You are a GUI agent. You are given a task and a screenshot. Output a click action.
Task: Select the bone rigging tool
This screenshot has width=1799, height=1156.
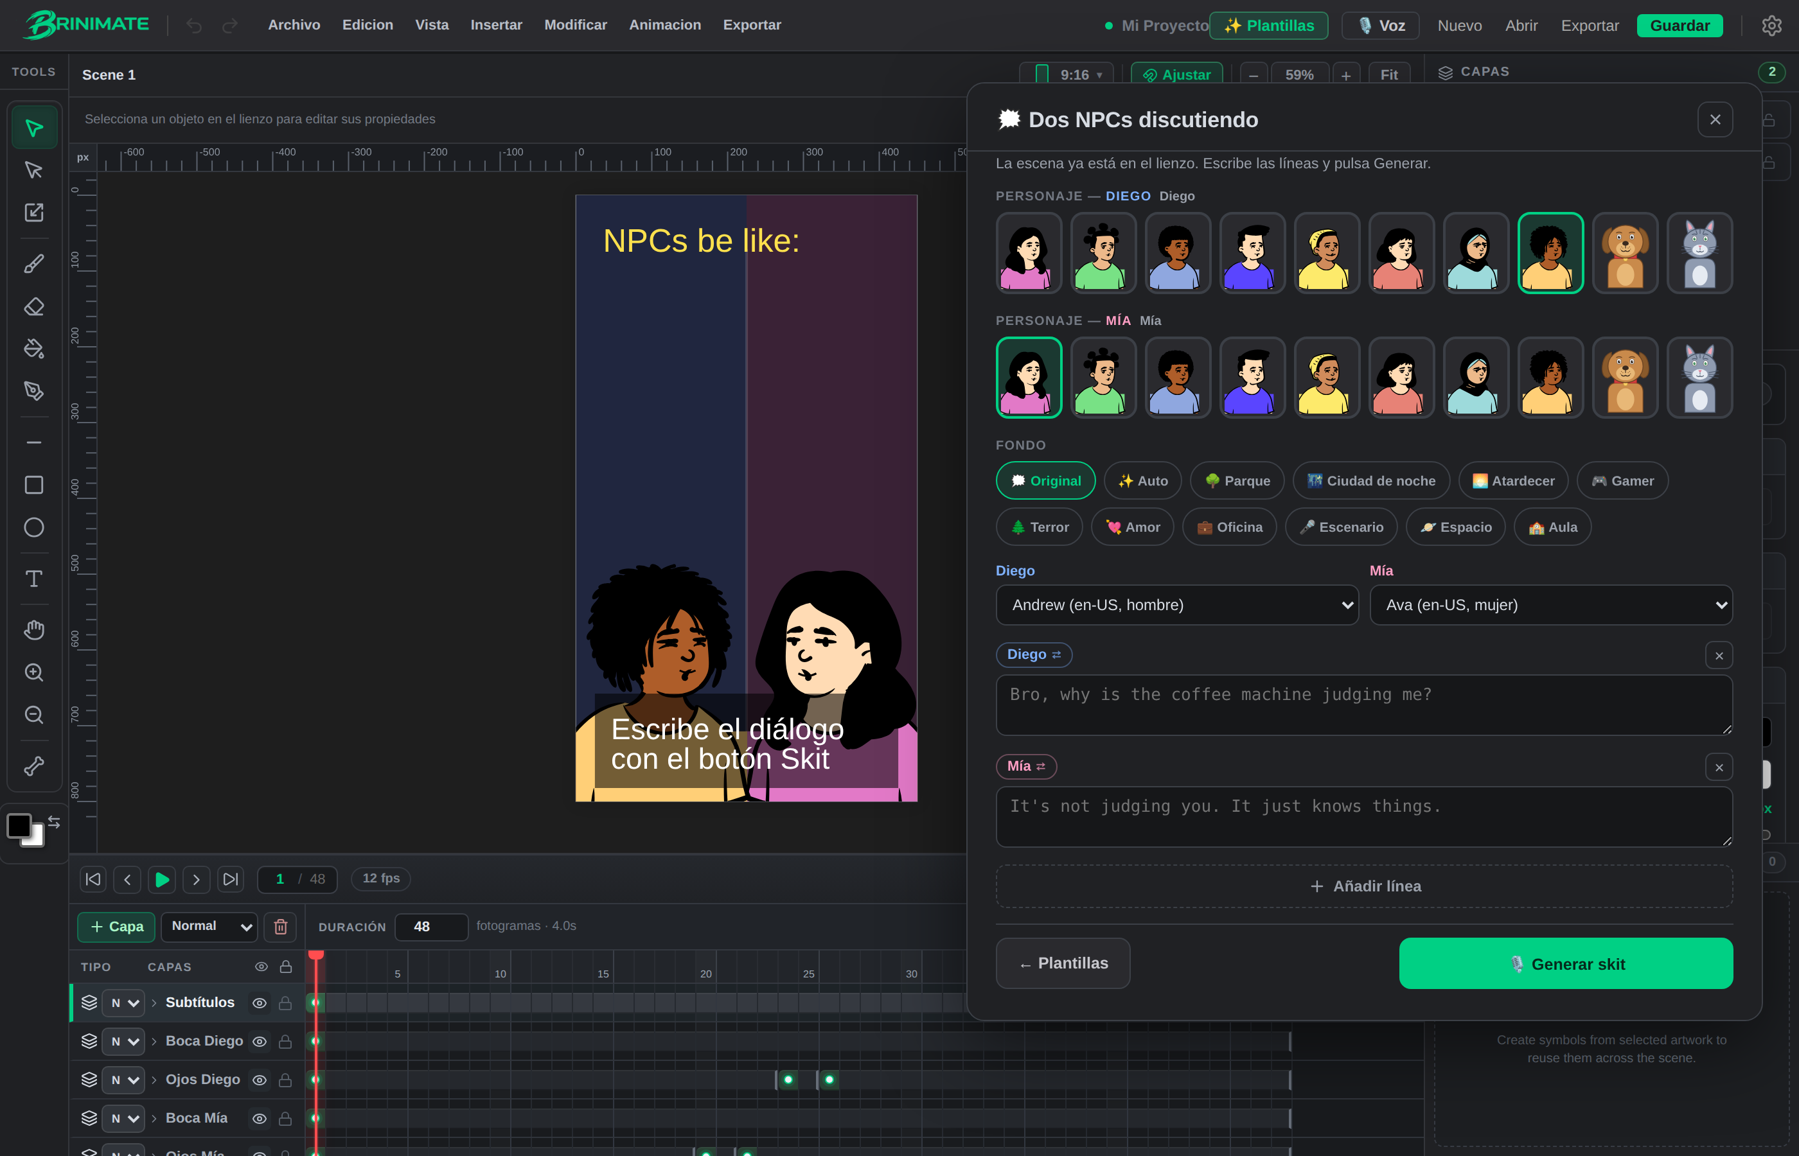point(34,766)
